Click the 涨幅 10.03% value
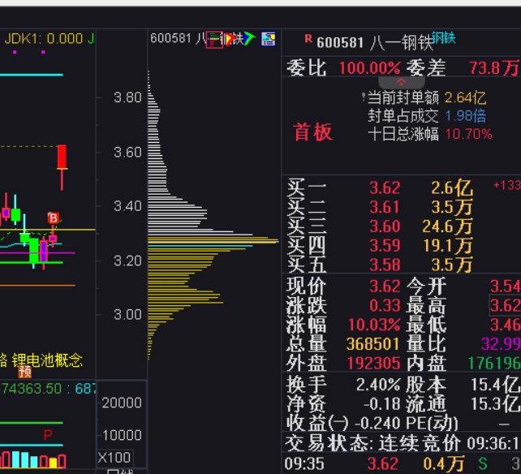Screen dimensions: 521x474 click(374, 325)
